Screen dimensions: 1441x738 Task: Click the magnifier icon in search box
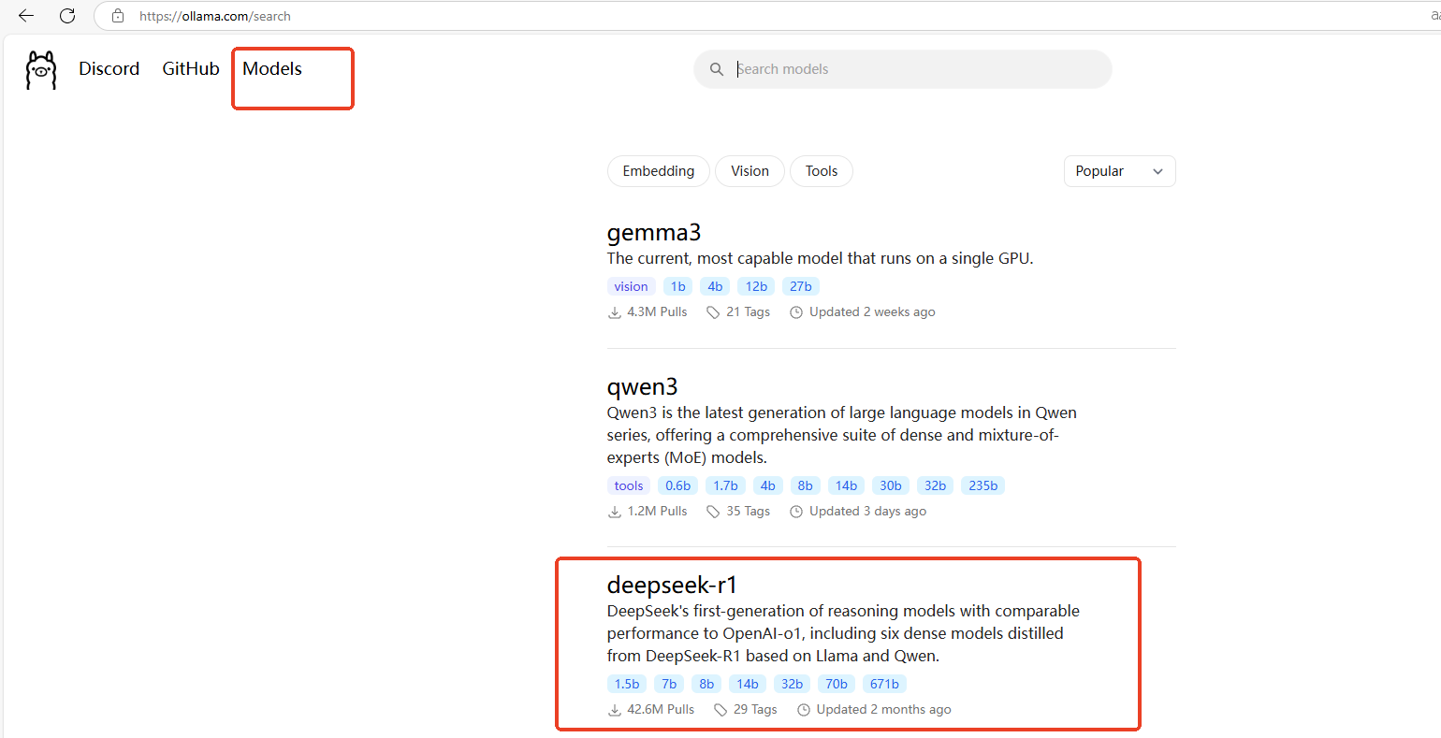[x=717, y=69]
